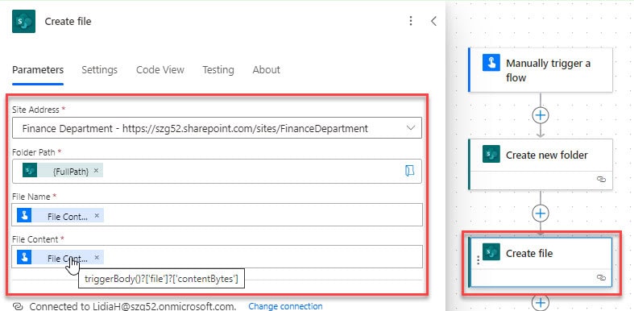Click the Create file panel title text
Viewport: 634px width, 311px height.
tap(68, 22)
